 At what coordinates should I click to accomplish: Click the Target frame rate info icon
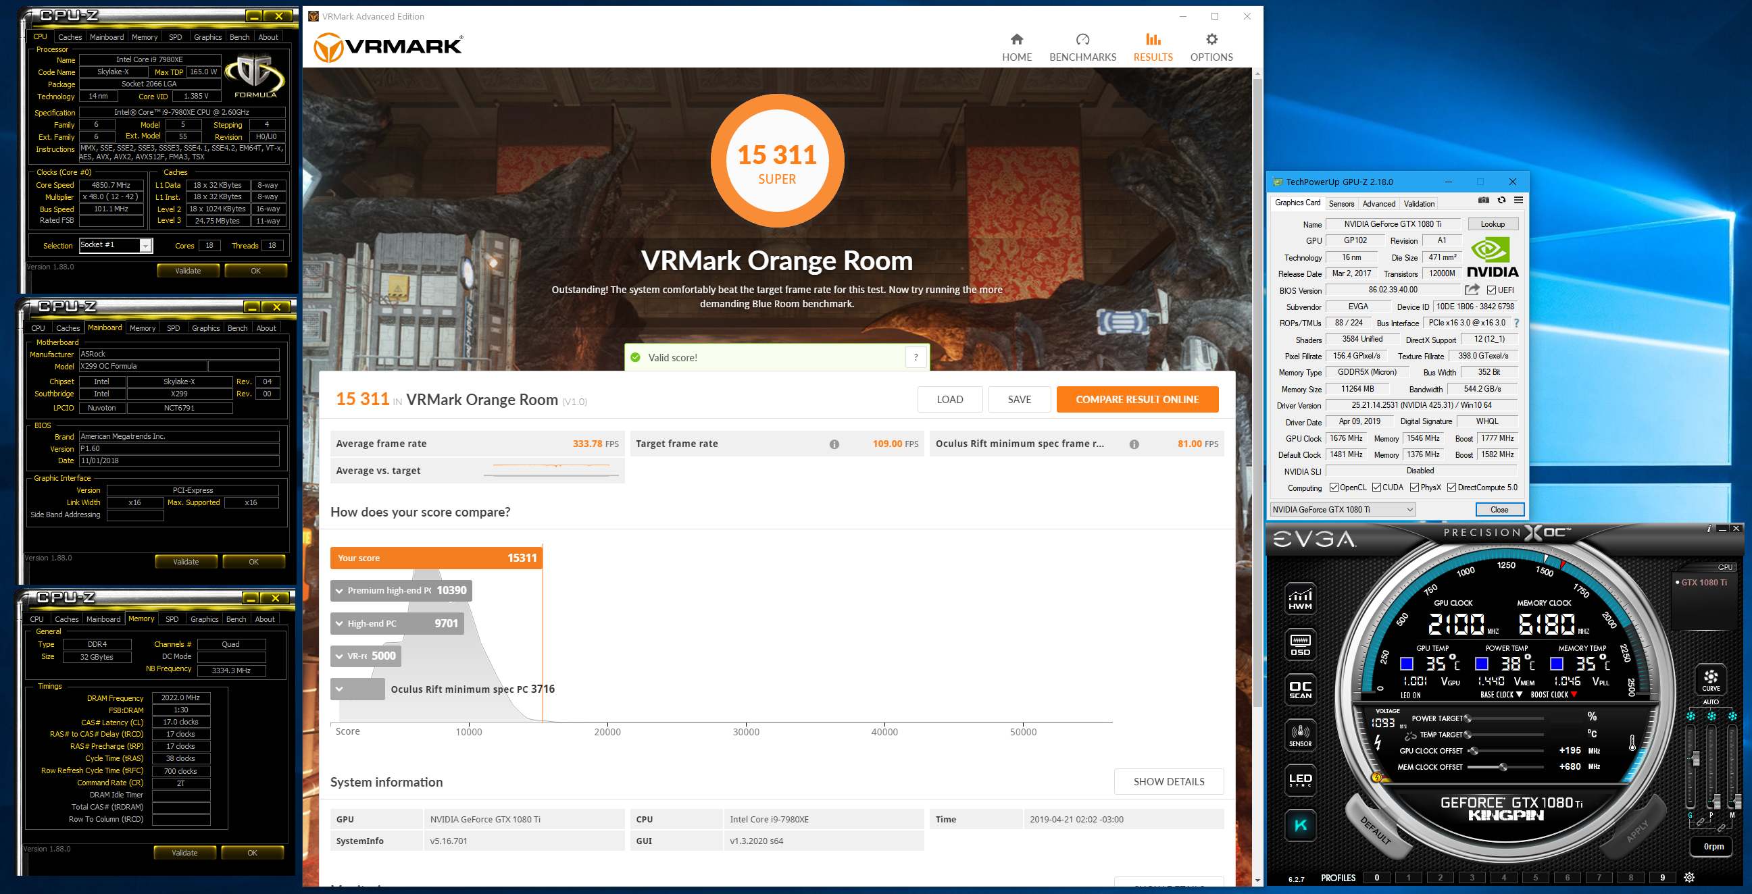834,444
